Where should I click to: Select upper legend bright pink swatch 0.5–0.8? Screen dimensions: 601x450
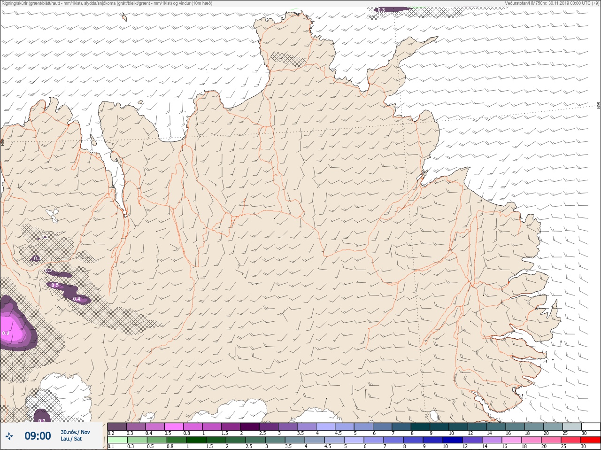(x=174, y=427)
